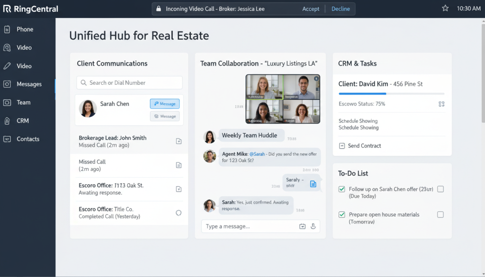Screen dimensions: 485x277
Task: Open team video call thumbnail
Action: (x=283, y=99)
